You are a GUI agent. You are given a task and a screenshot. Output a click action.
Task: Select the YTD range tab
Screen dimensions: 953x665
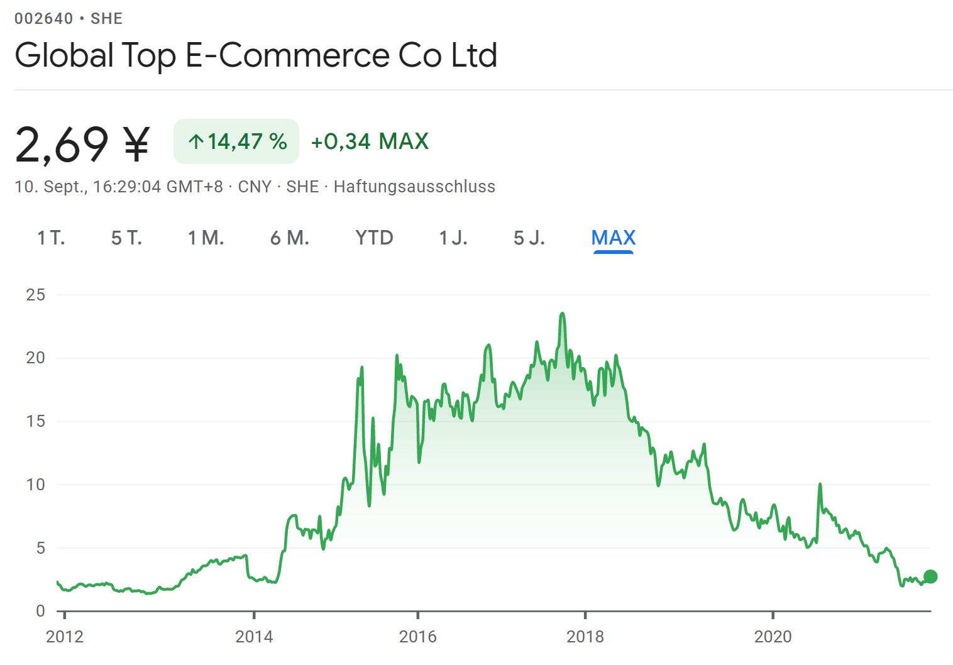[x=374, y=238]
